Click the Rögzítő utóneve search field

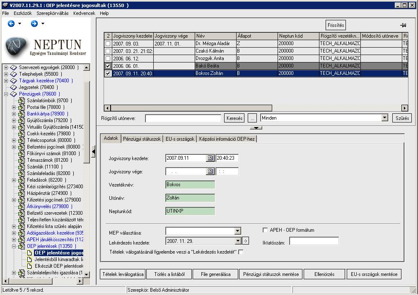183,118
